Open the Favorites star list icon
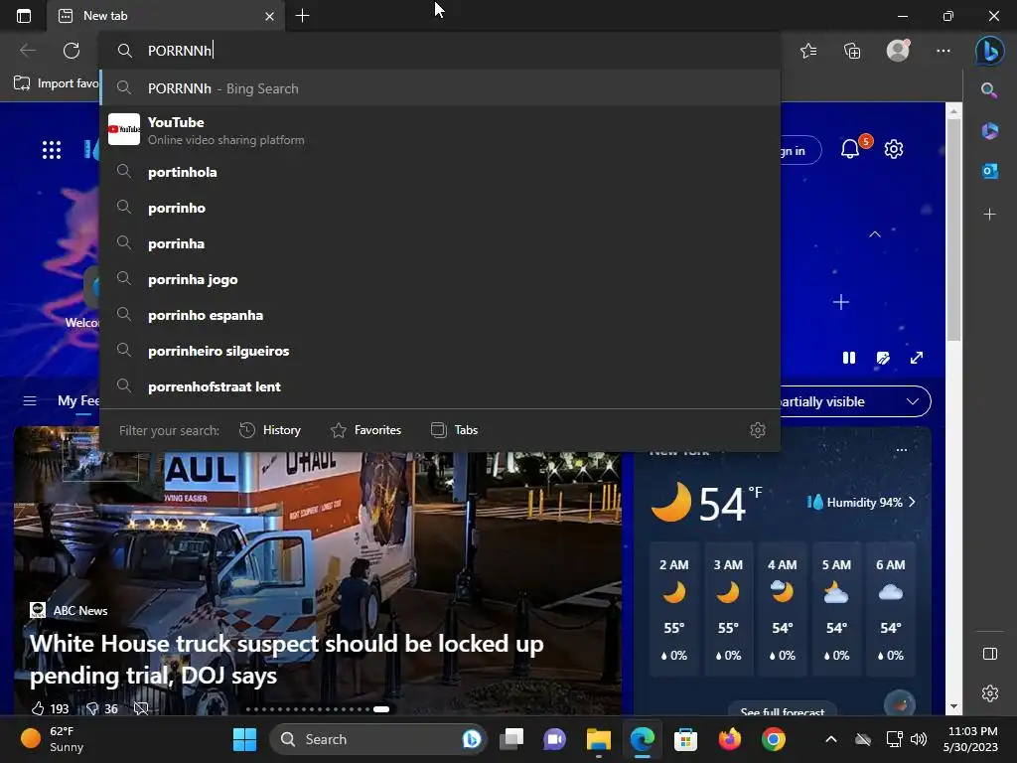The height and width of the screenshot is (763, 1017). [x=808, y=50]
